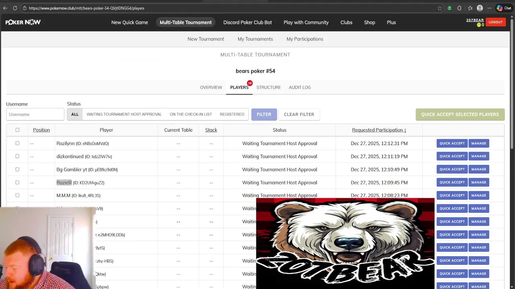View site information at the address bar icon
Screen dimensions: 515x289
coord(25,8)
